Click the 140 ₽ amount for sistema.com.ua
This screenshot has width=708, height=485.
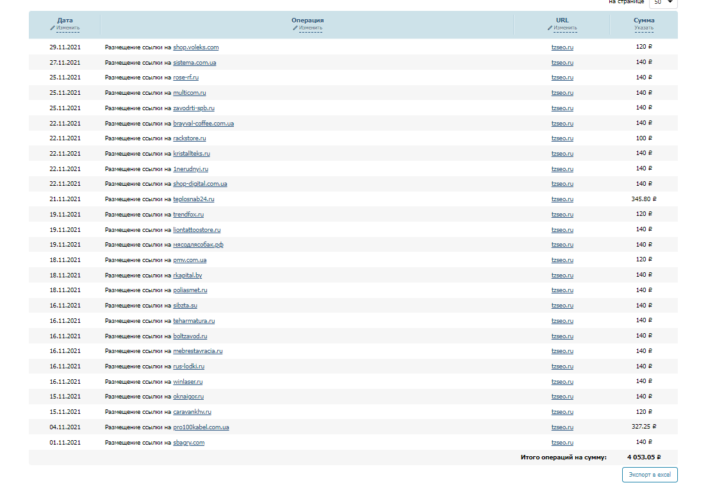(644, 62)
